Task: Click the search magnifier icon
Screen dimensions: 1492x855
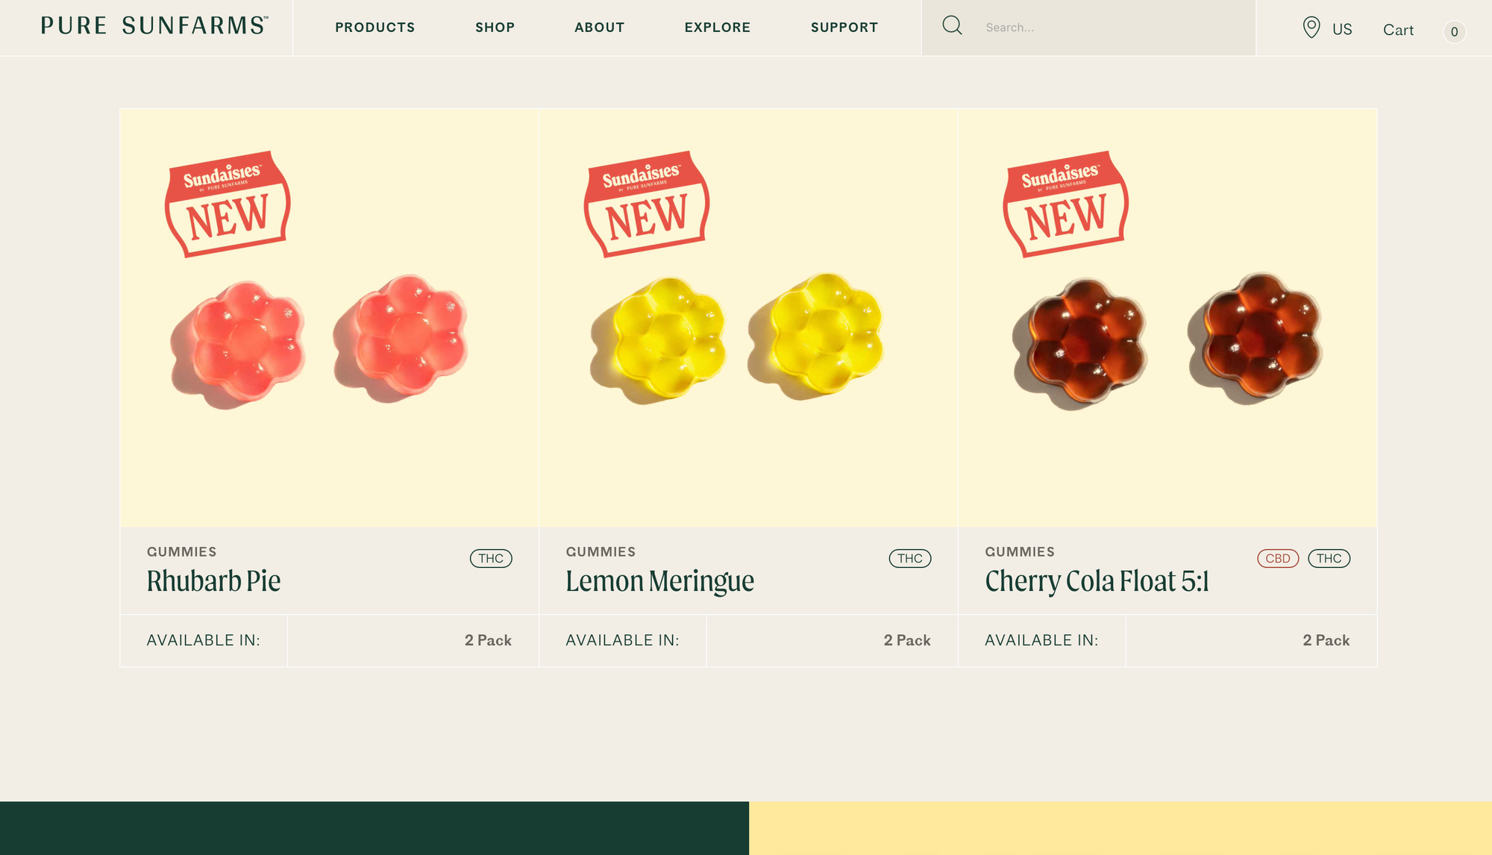Action: tap(952, 26)
